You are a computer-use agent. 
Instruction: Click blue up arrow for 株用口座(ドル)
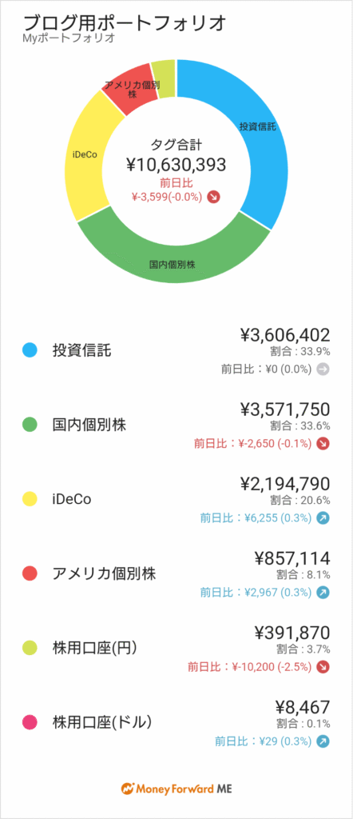[323, 741]
